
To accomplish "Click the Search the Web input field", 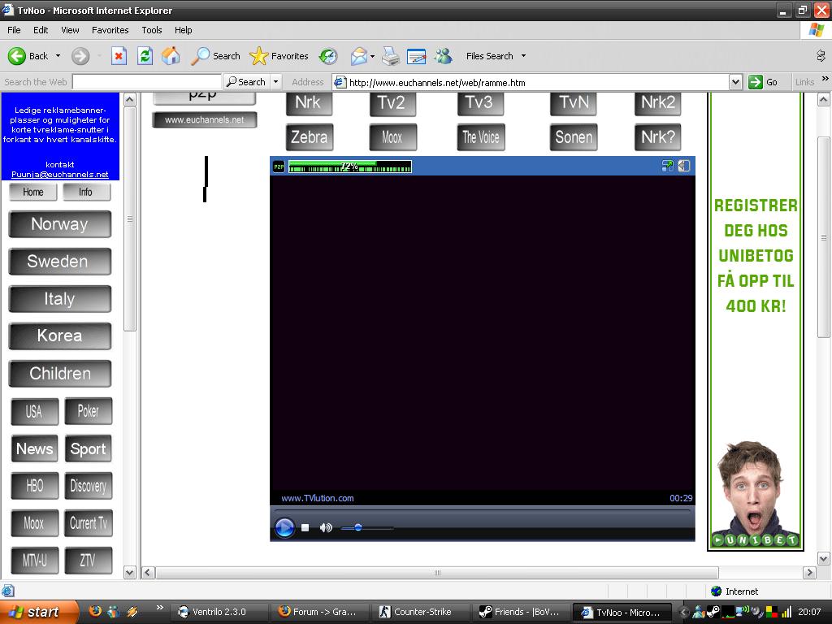I will 146,82.
